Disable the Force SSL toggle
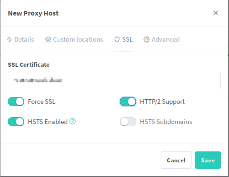This screenshot has height=177, width=229. click(16, 102)
